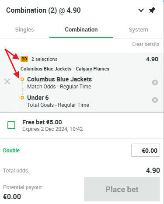Enable the Free bet €5.00 checkbox
164x204 pixels.
click(11, 125)
